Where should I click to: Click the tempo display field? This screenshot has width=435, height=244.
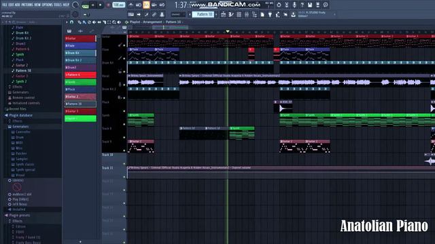pos(119,5)
